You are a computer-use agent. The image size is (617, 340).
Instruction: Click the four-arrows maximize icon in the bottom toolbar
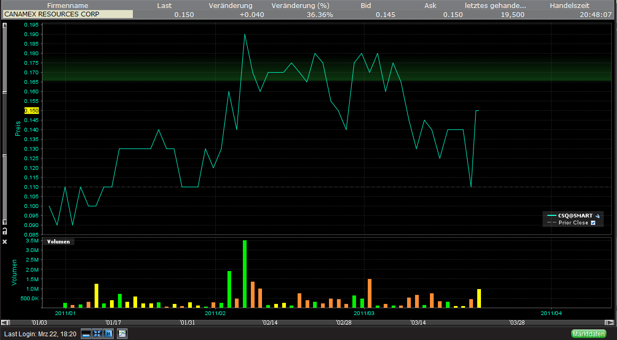click(97, 333)
